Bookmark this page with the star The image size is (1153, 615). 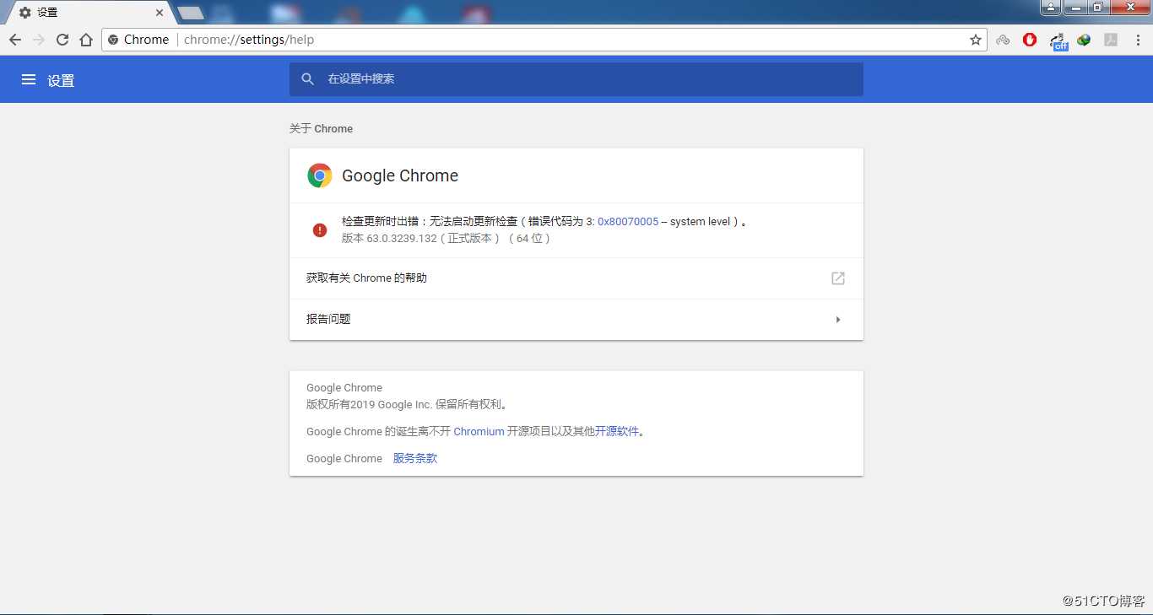(x=976, y=40)
